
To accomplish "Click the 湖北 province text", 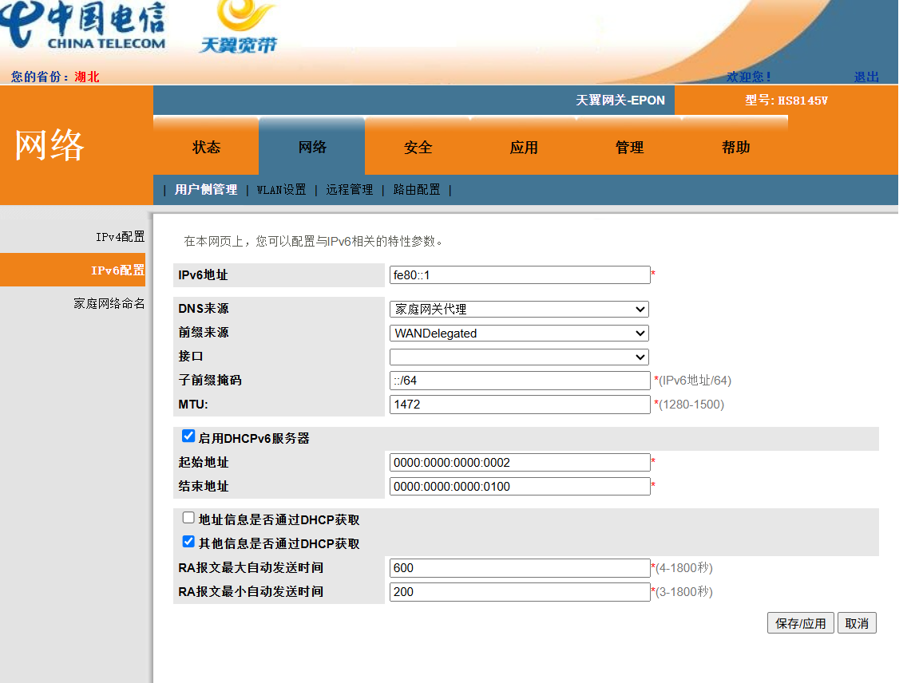I will coord(87,77).
